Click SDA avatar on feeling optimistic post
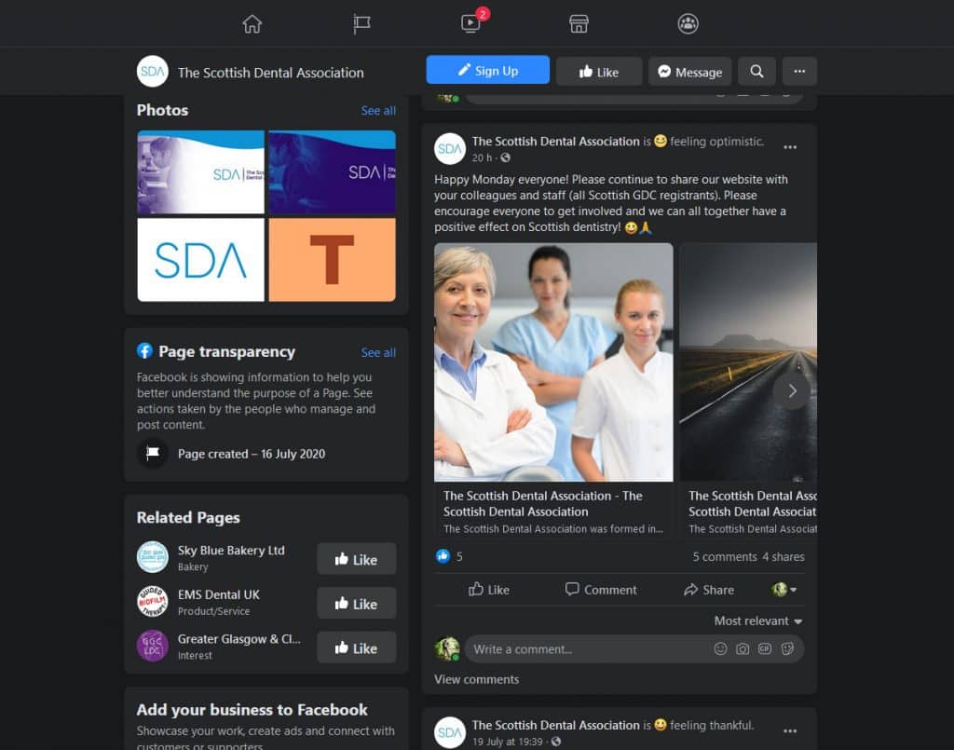The height and width of the screenshot is (750, 954). pyautogui.click(x=450, y=148)
